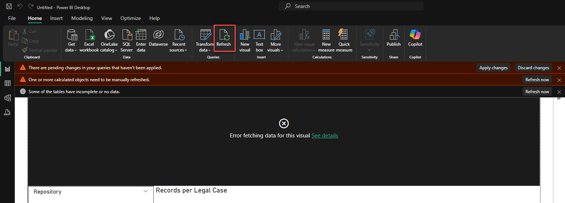Click the Refresh icon in Queries group
This screenshot has width=565, height=203.
(x=223, y=35)
